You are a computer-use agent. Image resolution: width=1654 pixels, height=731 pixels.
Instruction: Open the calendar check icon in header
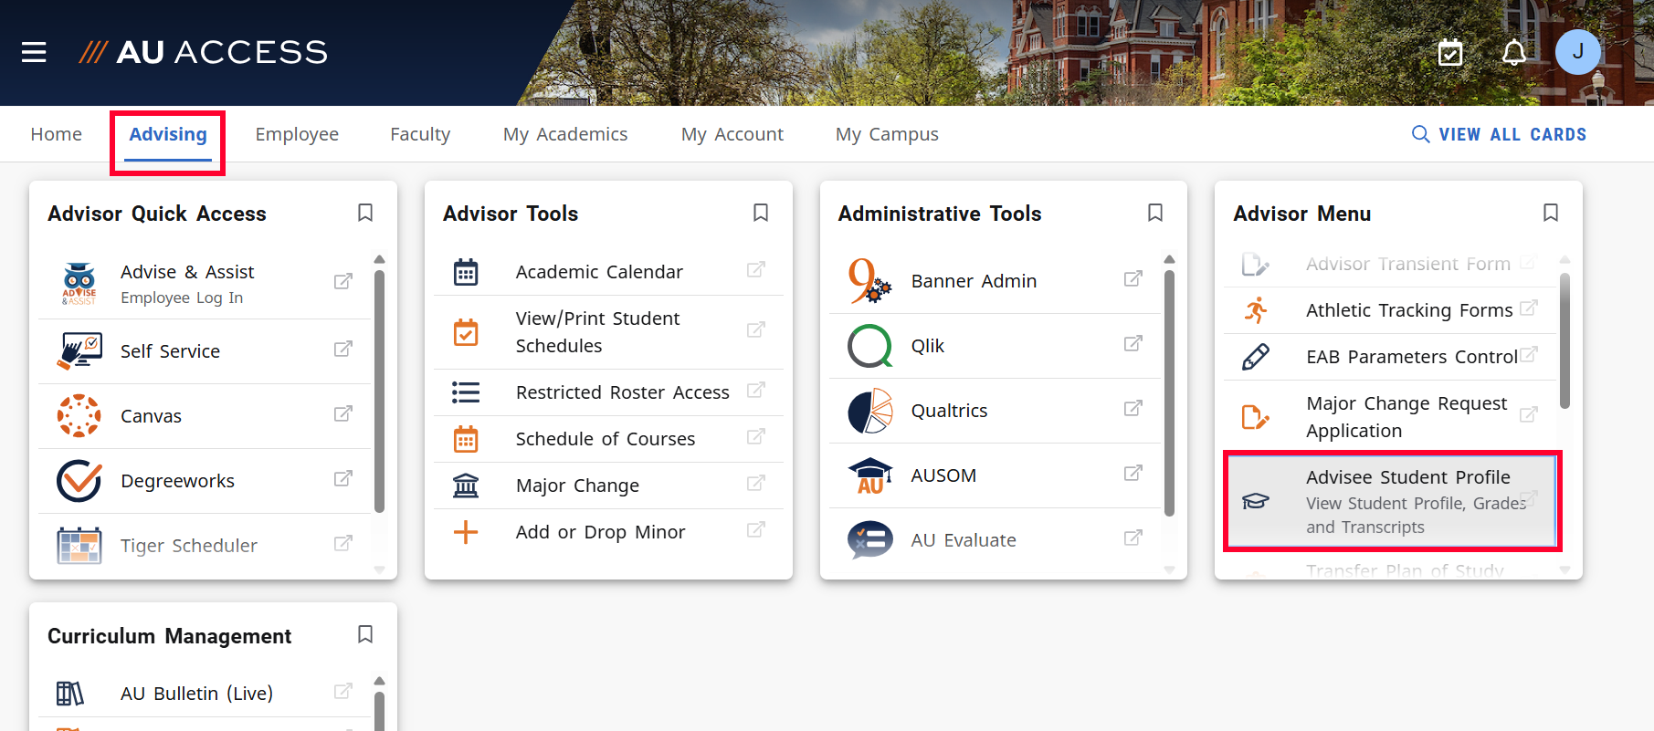(1450, 53)
